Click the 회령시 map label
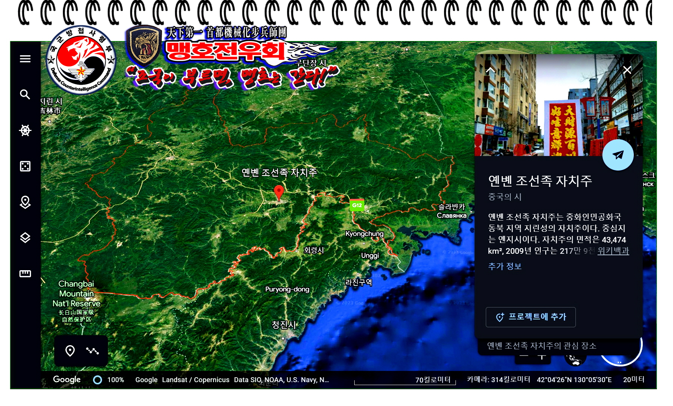673x406 pixels. click(314, 250)
